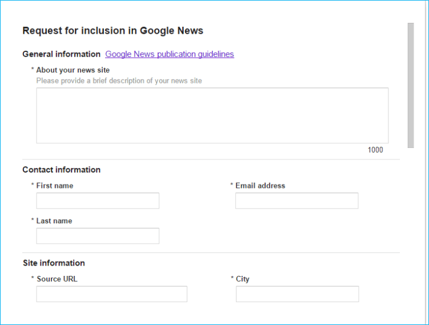Focus the Source URL text field
The height and width of the screenshot is (325, 429).
pos(111,294)
